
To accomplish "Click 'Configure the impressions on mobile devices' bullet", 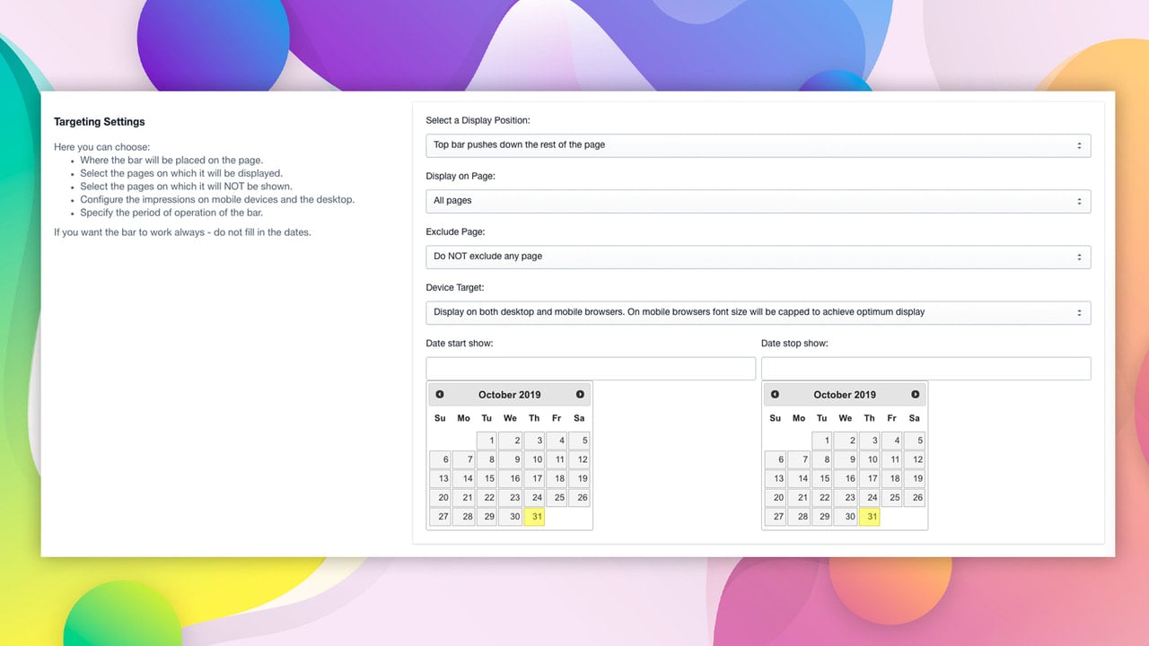I will (217, 199).
